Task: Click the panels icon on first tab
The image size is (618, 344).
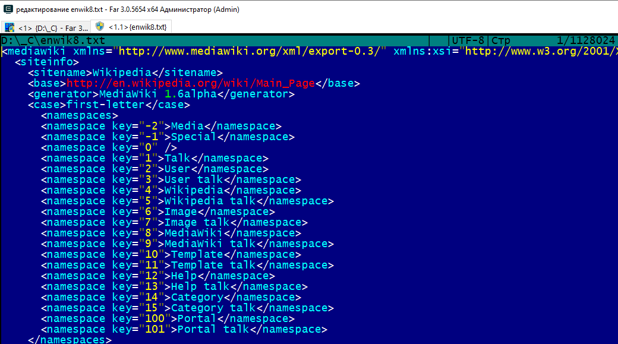Action: click(10, 27)
